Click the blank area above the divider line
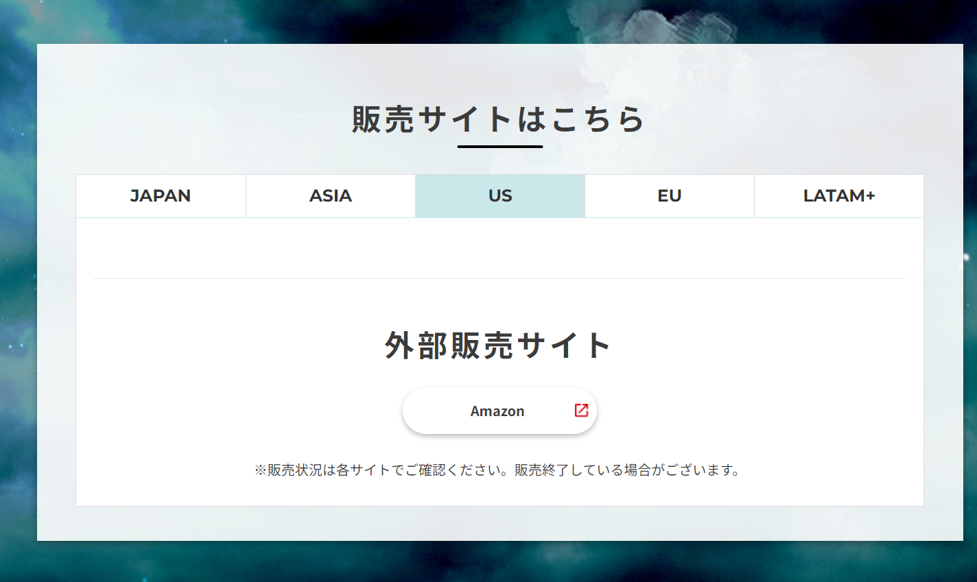The image size is (977, 582). click(x=499, y=248)
